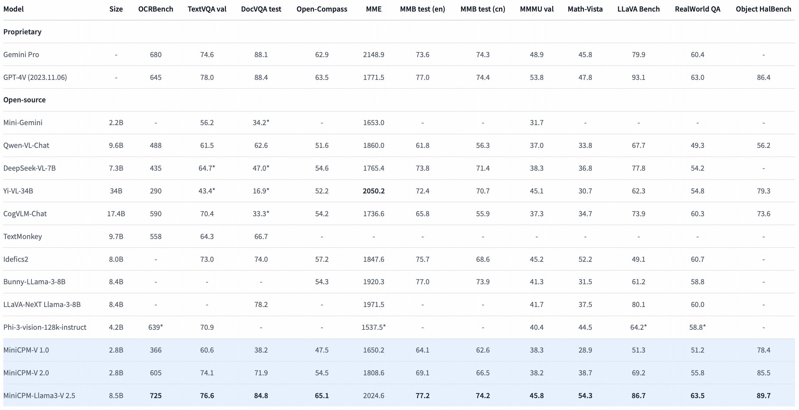Viewport: 799px width, 410px height.
Task: Click the Qwen-VL-Chat model name
Action: [26, 146]
